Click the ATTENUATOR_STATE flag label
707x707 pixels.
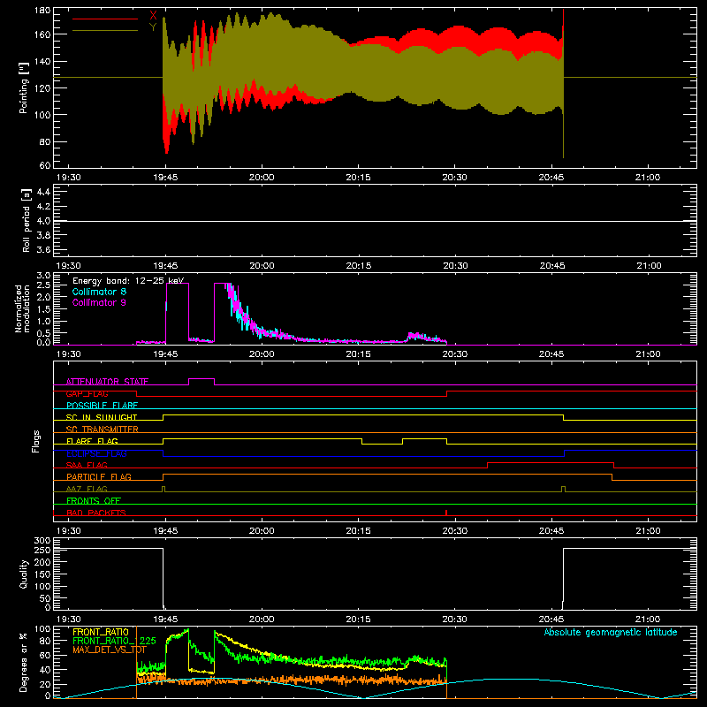(107, 382)
